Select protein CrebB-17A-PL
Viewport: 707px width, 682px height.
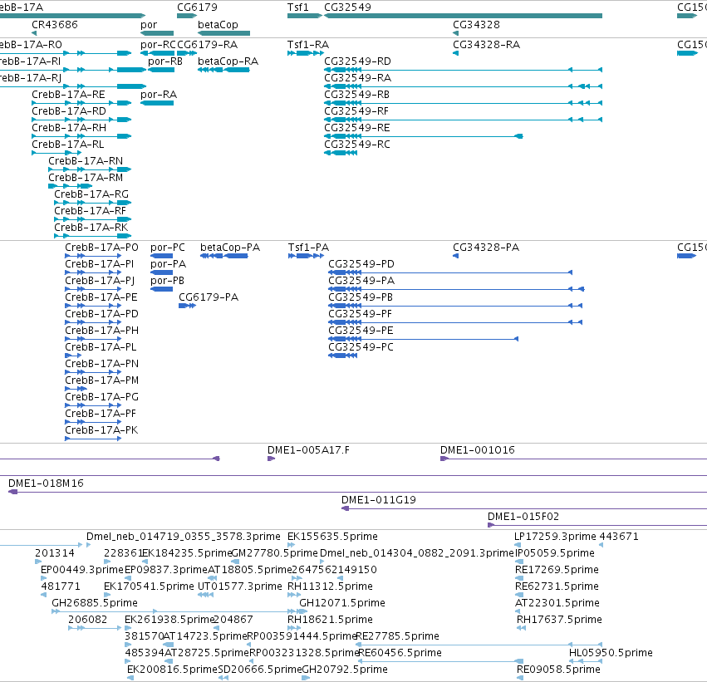coord(101,347)
